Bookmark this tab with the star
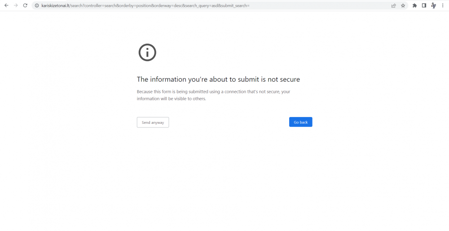This screenshot has width=449, height=231. tap(403, 5)
